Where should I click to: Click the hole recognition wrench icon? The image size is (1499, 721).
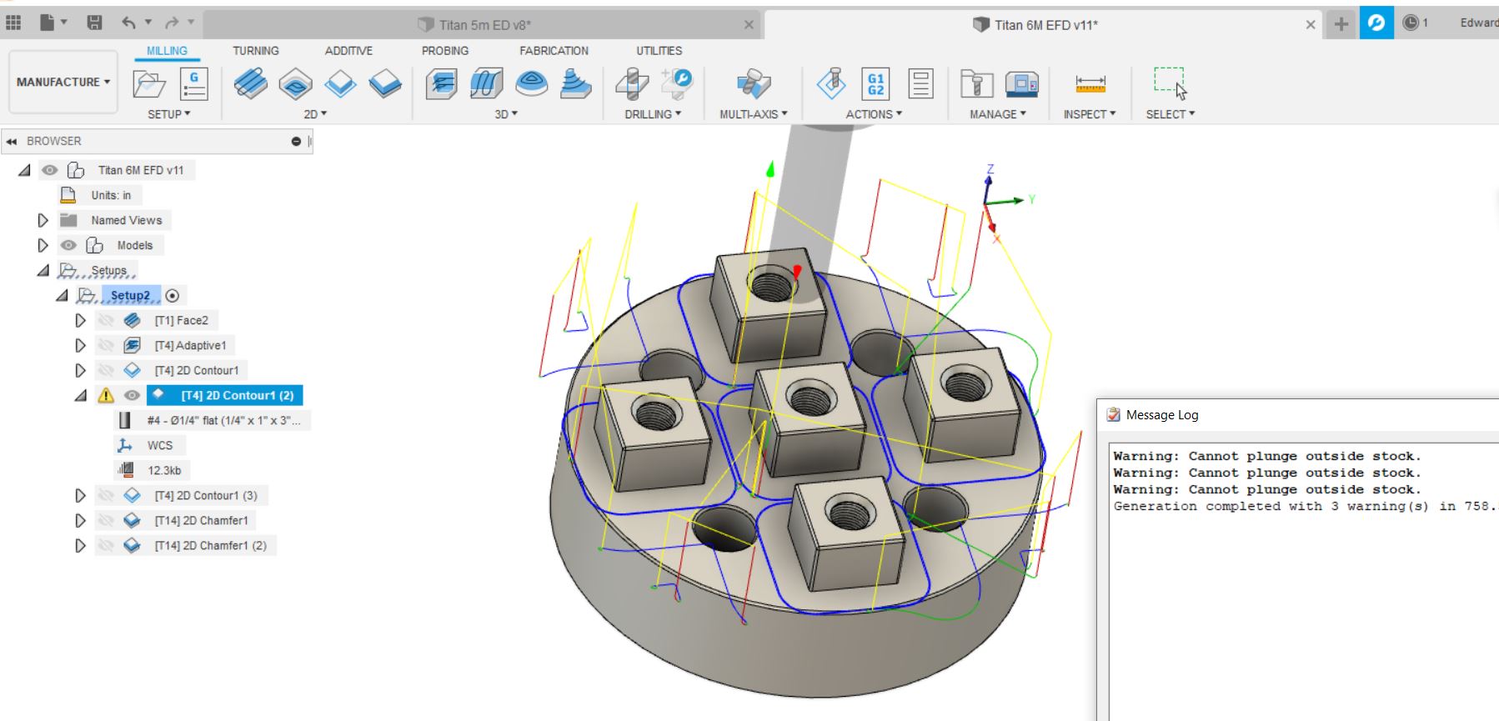click(677, 83)
